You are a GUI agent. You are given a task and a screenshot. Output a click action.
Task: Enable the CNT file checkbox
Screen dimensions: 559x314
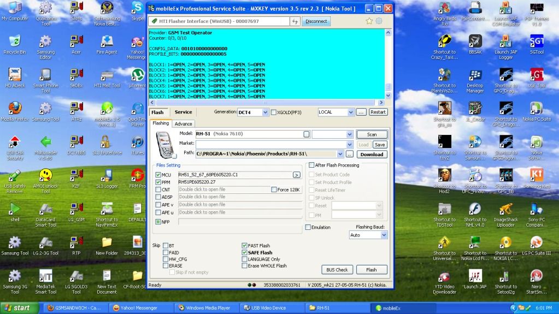[158, 189]
